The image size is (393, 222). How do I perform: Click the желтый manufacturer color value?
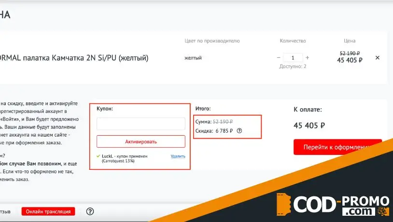point(193,58)
